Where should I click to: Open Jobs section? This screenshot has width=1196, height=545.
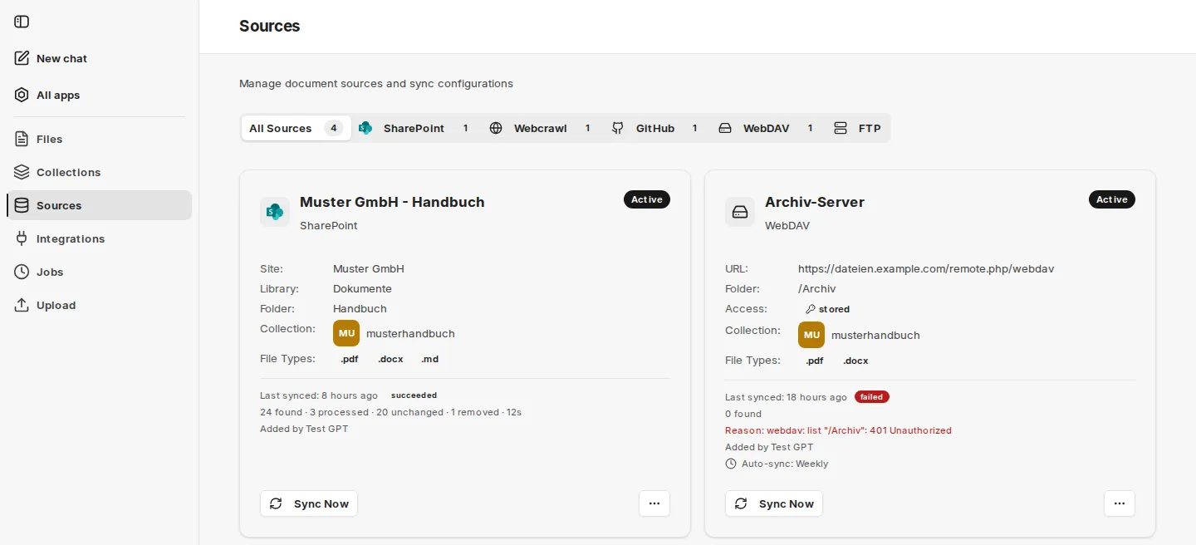99,272
